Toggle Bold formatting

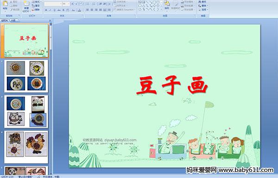[x=46, y=10]
